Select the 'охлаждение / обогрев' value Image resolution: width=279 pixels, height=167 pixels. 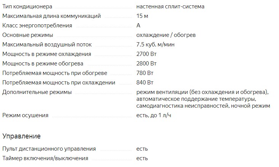click(166, 35)
